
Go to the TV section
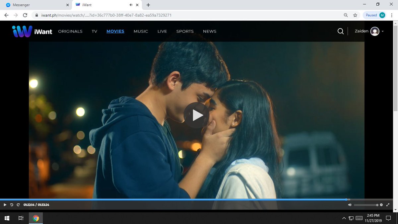[95, 31]
